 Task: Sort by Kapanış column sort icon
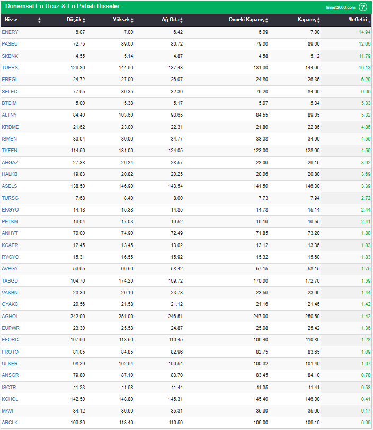tap(319, 20)
